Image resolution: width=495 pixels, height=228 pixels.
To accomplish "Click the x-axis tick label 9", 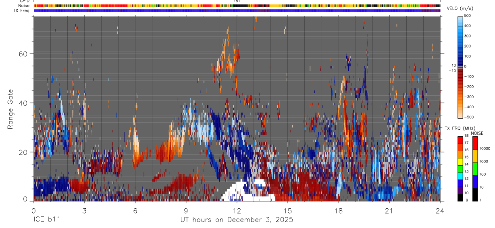I will (186, 211).
